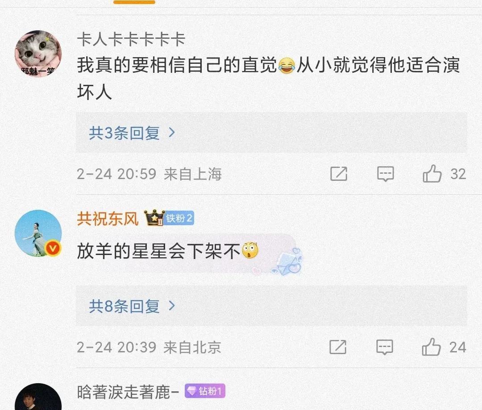This screenshot has height=410, width=482.
Task: Select the highlighted orange tab indicator
Action: [134, 2]
